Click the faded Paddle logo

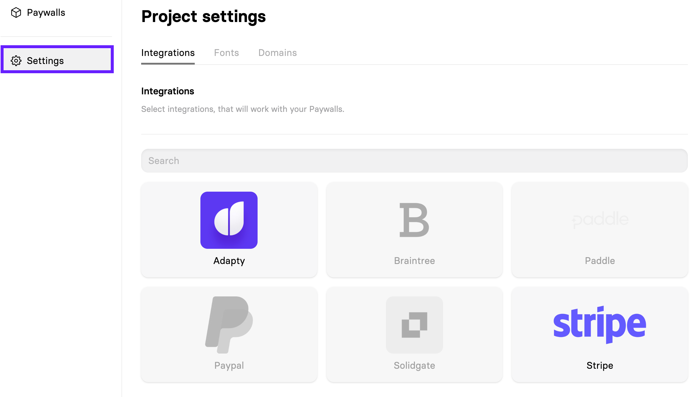600,220
